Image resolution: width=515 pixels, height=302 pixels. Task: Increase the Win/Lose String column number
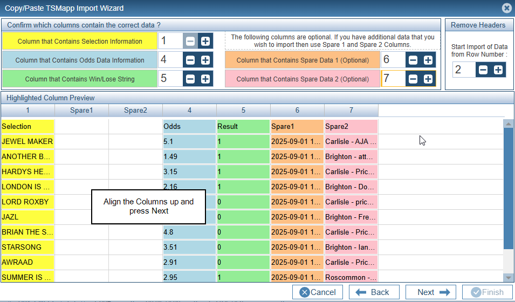click(x=205, y=79)
